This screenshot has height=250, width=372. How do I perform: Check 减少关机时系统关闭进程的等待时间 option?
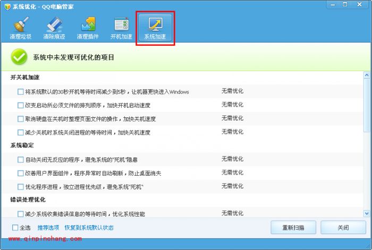coord(21,132)
